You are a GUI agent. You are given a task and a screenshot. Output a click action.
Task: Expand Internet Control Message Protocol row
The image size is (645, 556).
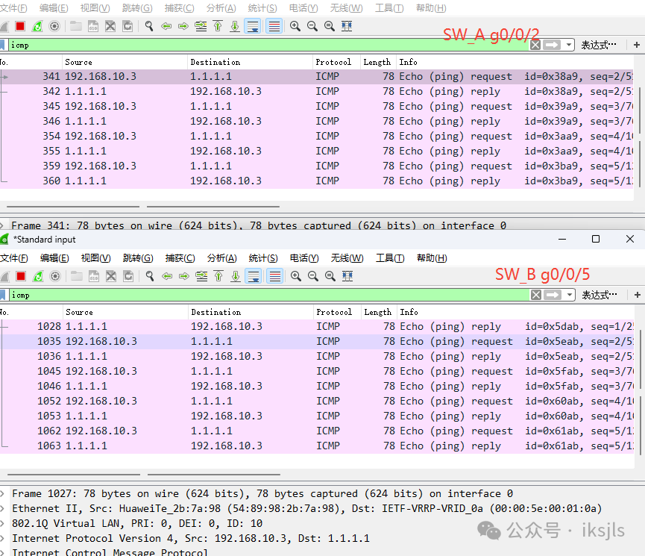(2, 552)
